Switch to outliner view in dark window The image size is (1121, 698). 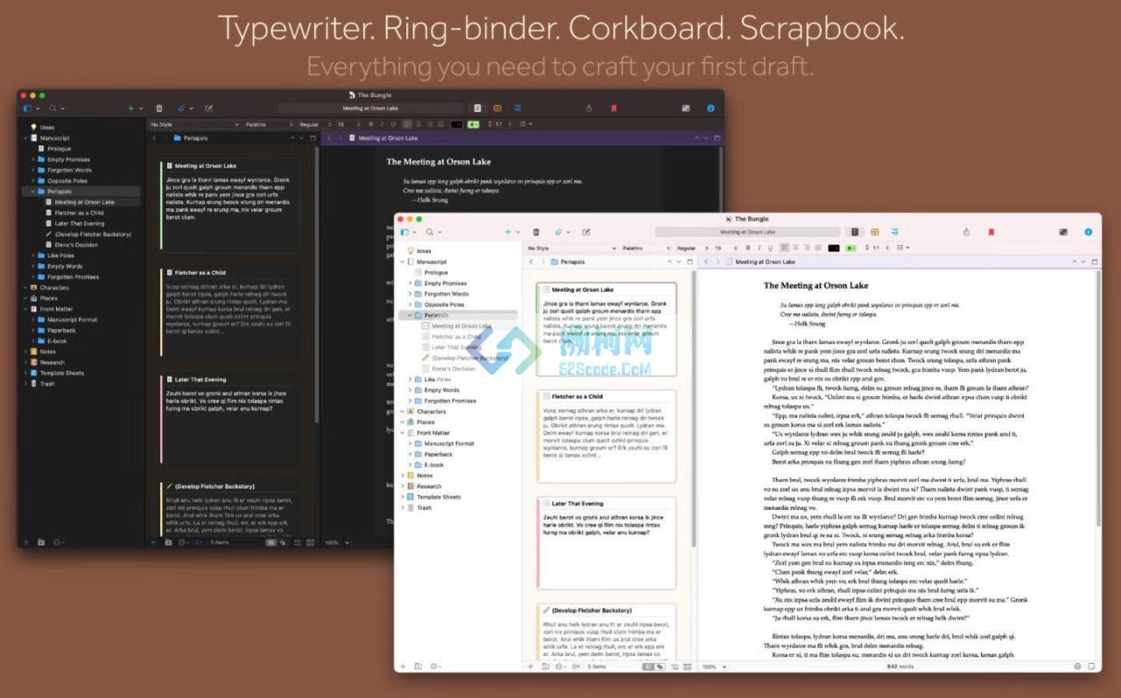[x=518, y=108]
